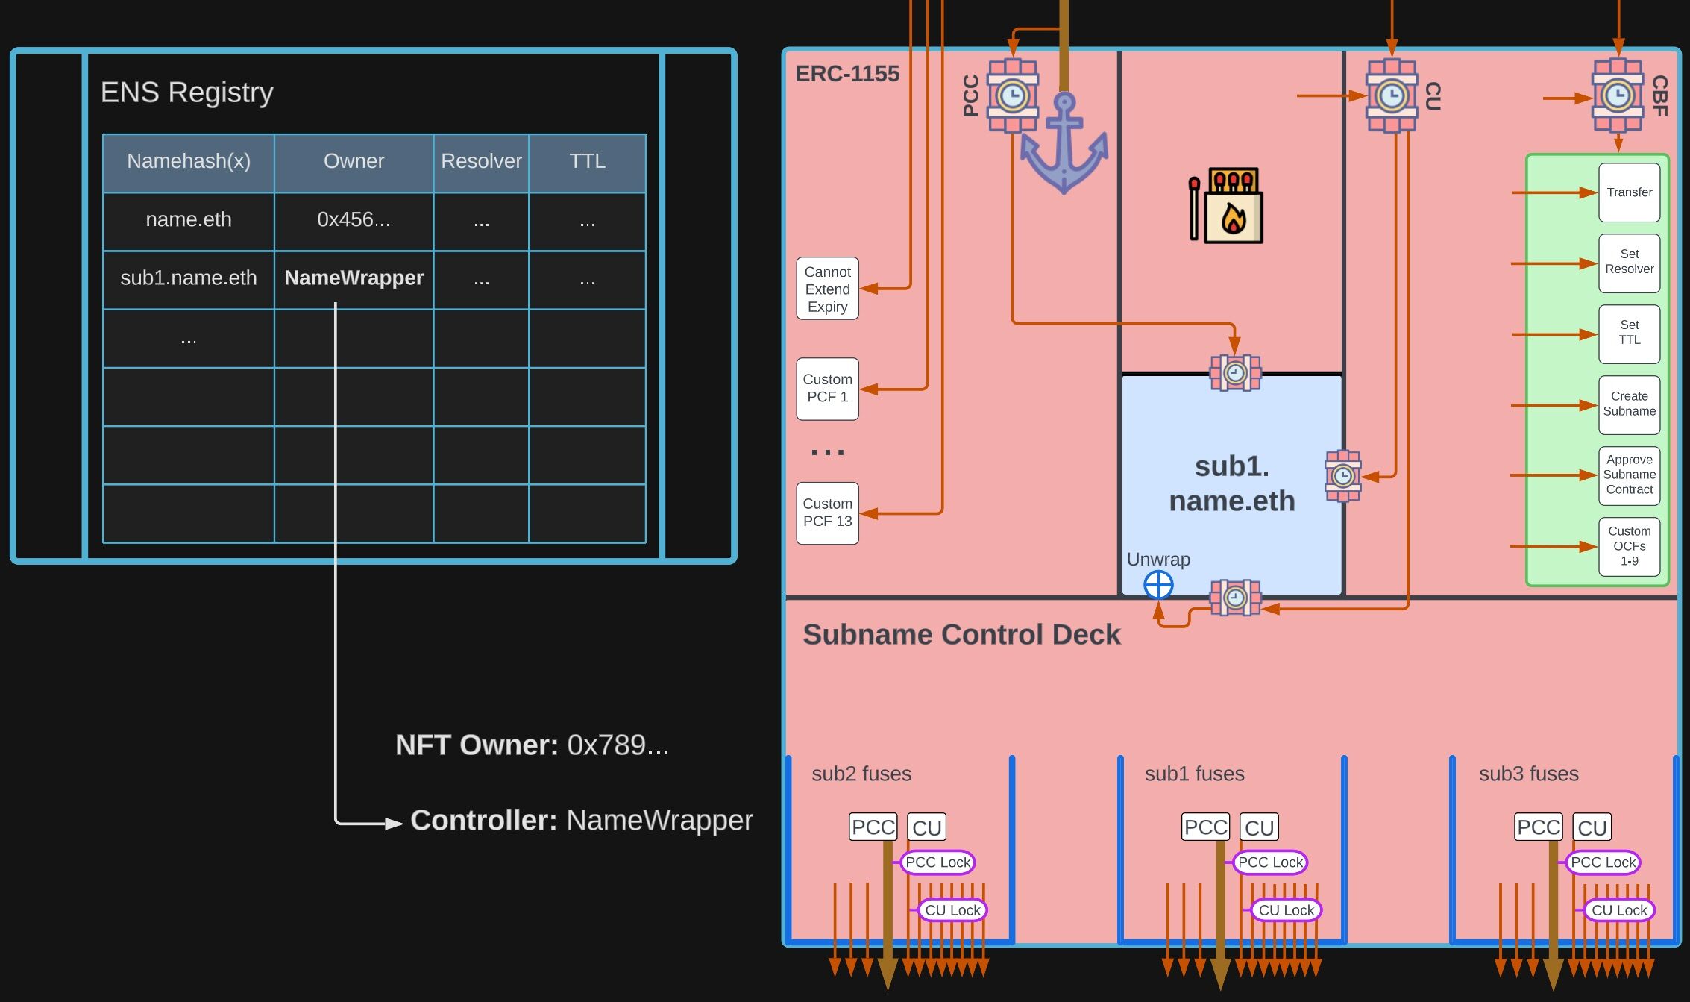Click the CU dynamite timer icon

(x=1391, y=96)
